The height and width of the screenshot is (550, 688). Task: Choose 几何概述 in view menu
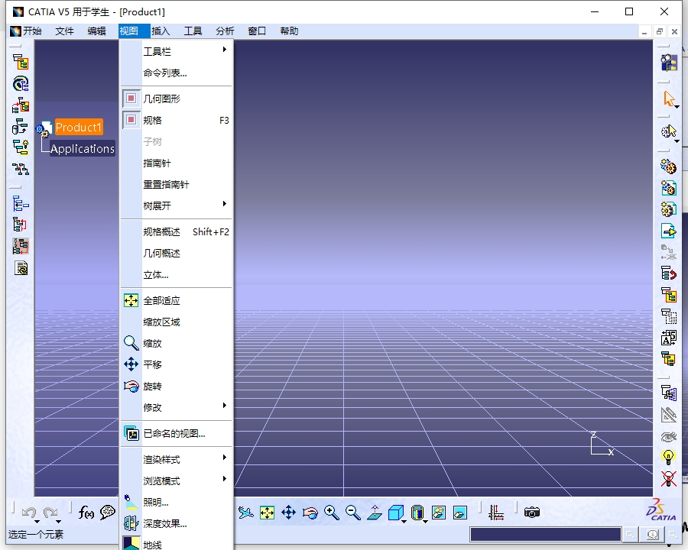(x=176, y=253)
